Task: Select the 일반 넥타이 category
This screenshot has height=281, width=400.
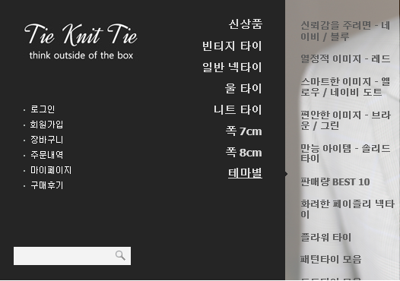Action: click(232, 68)
